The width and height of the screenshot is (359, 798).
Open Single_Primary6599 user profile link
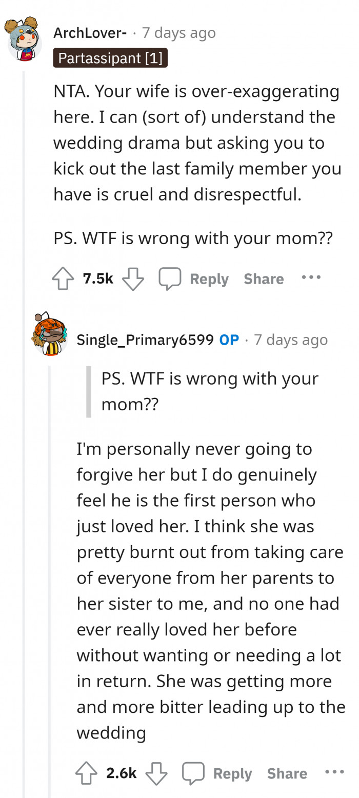(145, 340)
